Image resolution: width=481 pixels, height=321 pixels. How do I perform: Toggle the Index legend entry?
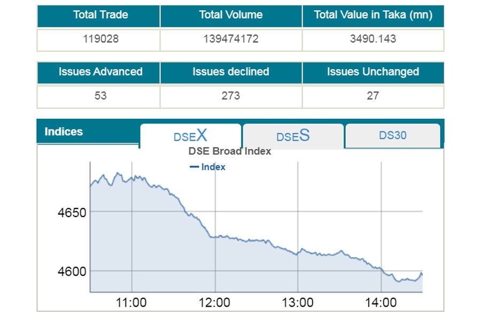tap(213, 167)
